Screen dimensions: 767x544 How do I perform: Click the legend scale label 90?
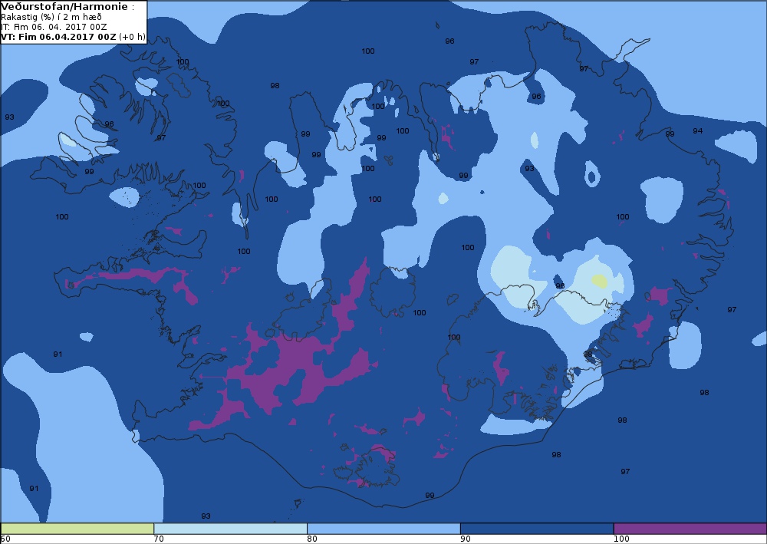[x=466, y=539]
